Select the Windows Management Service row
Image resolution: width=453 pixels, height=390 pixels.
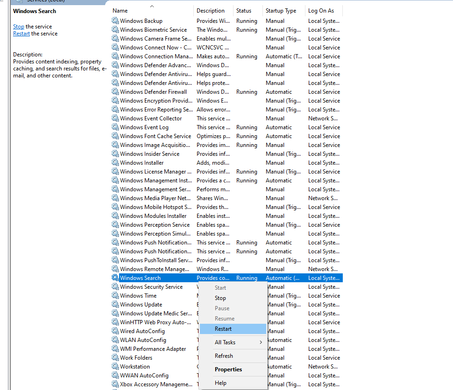tap(227, 189)
